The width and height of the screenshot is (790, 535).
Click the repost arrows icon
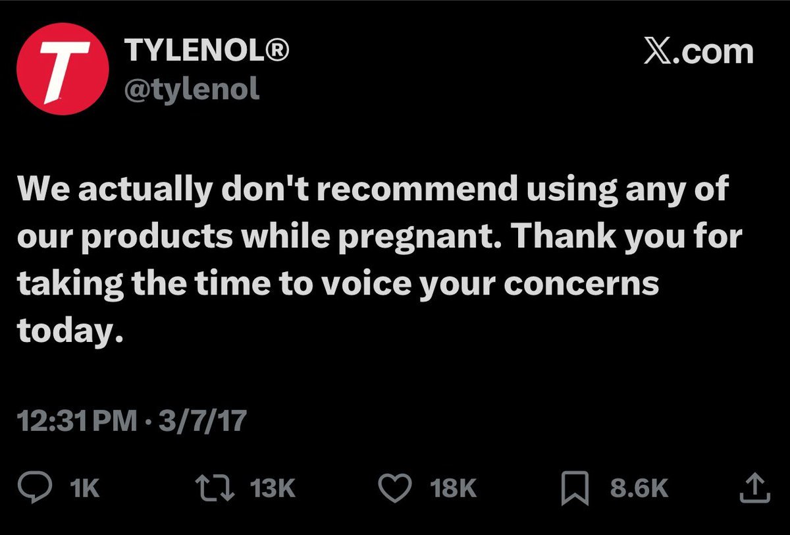[x=215, y=488]
